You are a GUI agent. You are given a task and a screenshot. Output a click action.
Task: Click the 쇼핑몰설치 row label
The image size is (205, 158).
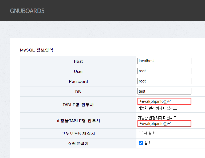tap(78, 144)
